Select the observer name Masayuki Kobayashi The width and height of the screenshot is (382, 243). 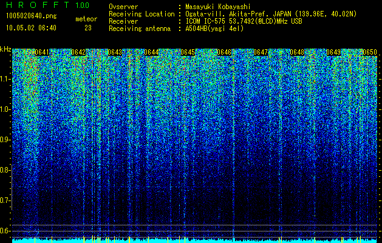(218, 7)
